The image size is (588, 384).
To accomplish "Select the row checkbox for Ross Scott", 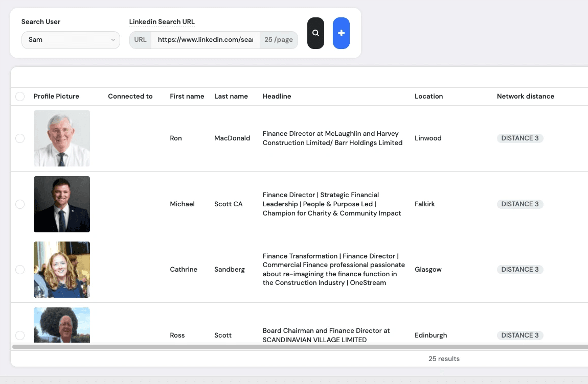I will [20, 335].
